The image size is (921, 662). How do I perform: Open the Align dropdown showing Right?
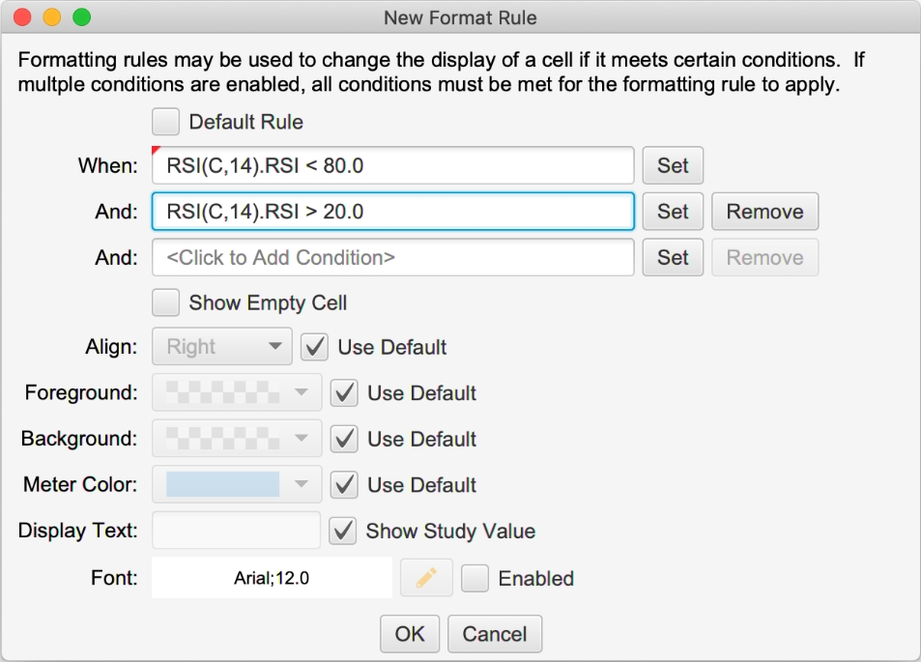(222, 347)
